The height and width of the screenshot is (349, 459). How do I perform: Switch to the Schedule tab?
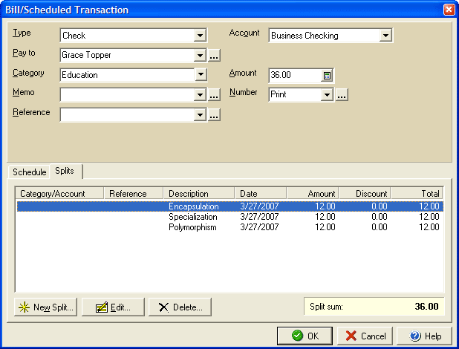pyautogui.click(x=30, y=172)
